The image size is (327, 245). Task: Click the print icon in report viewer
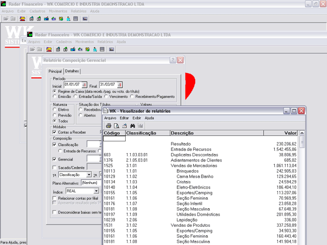[x=108, y=126]
